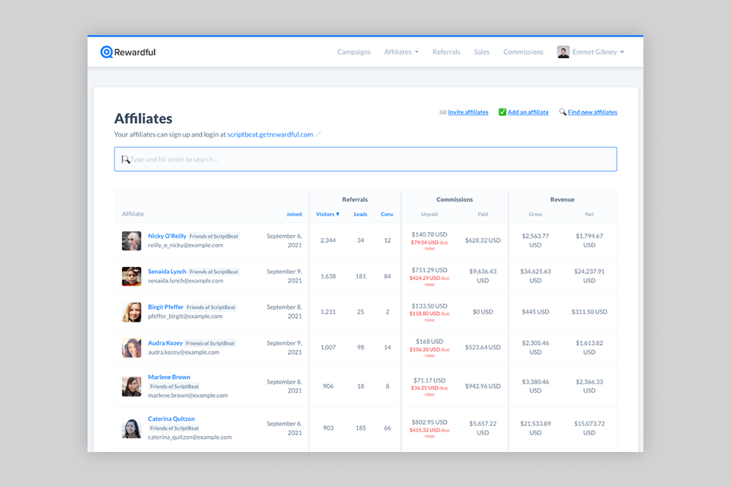Open Marlene Brown's avatar thumbnail

(x=132, y=387)
